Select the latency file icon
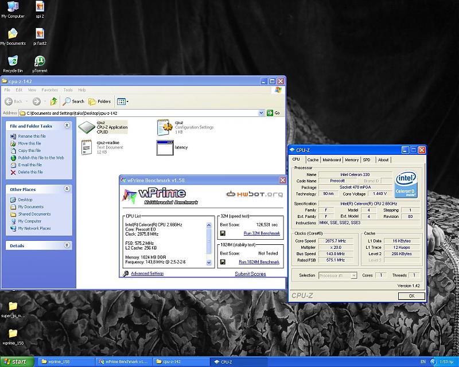The height and width of the screenshot is (367, 459). 172,147
